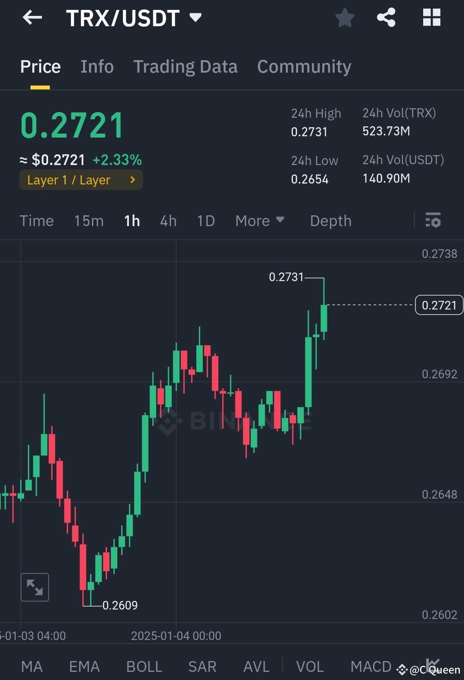Open the grid layout icon top right
This screenshot has width=464, height=680.
click(x=431, y=18)
